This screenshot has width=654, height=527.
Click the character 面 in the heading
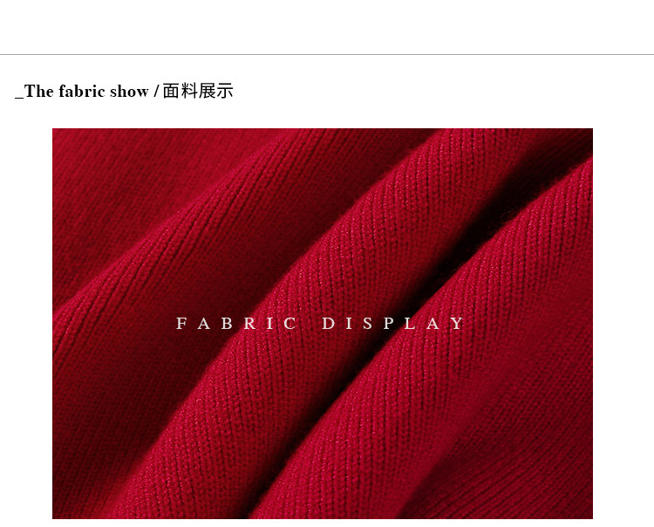171,92
